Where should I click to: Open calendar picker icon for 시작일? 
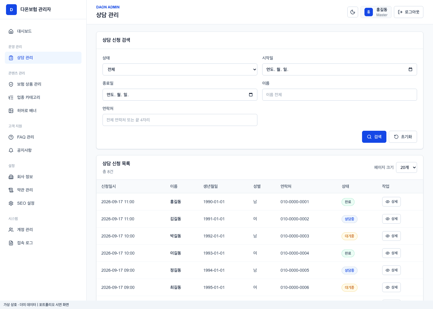410,69
